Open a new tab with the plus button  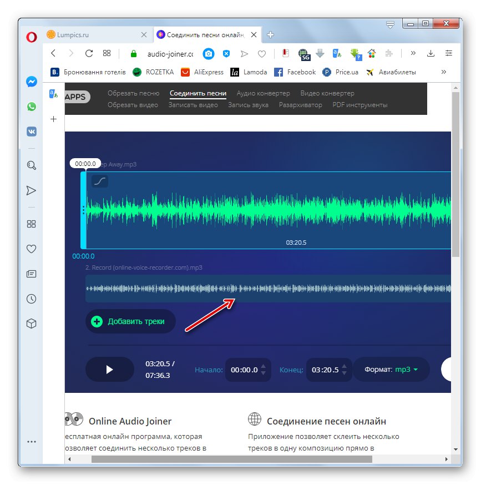(x=270, y=34)
